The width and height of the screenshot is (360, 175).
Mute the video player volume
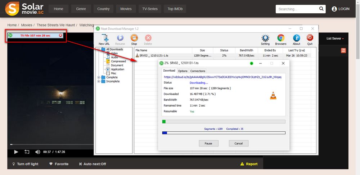38,152
